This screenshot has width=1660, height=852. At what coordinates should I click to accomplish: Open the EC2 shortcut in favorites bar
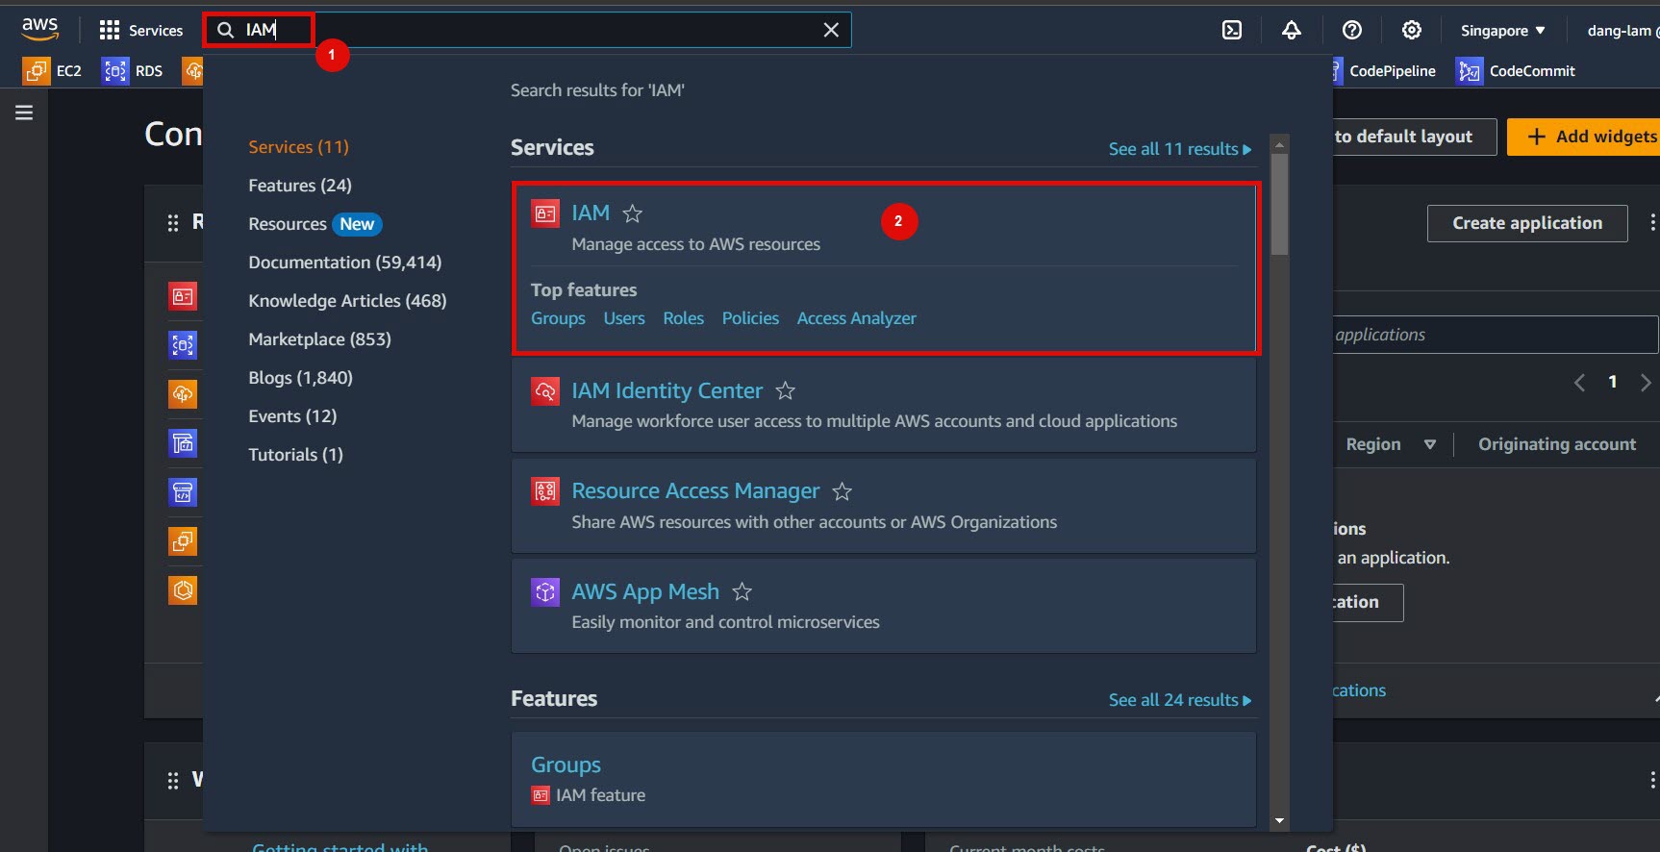pos(53,71)
